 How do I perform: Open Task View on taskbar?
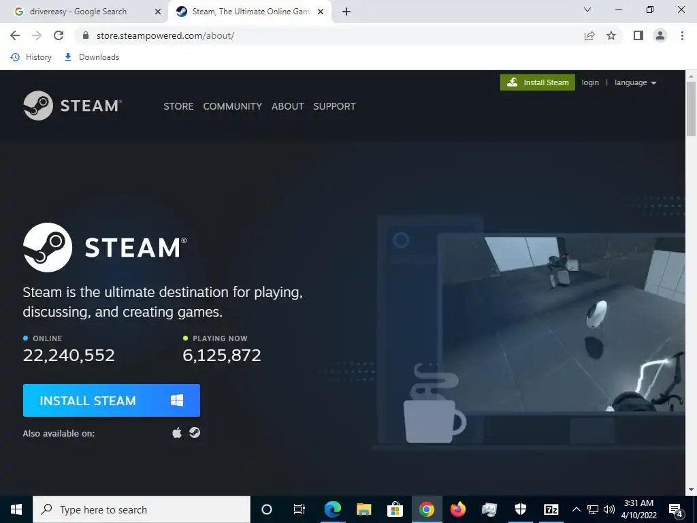point(299,509)
